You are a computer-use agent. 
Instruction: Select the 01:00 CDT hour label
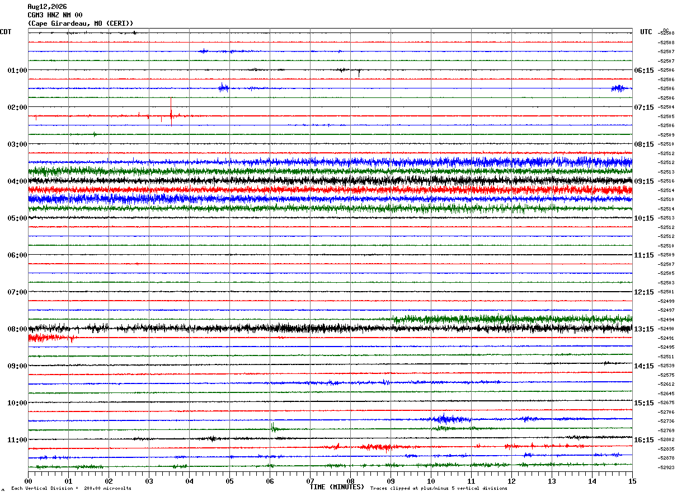click(17, 70)
